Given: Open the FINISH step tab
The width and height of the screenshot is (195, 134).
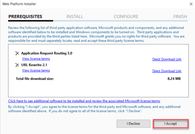Looking at the screenshot, I should click(180, 17).
